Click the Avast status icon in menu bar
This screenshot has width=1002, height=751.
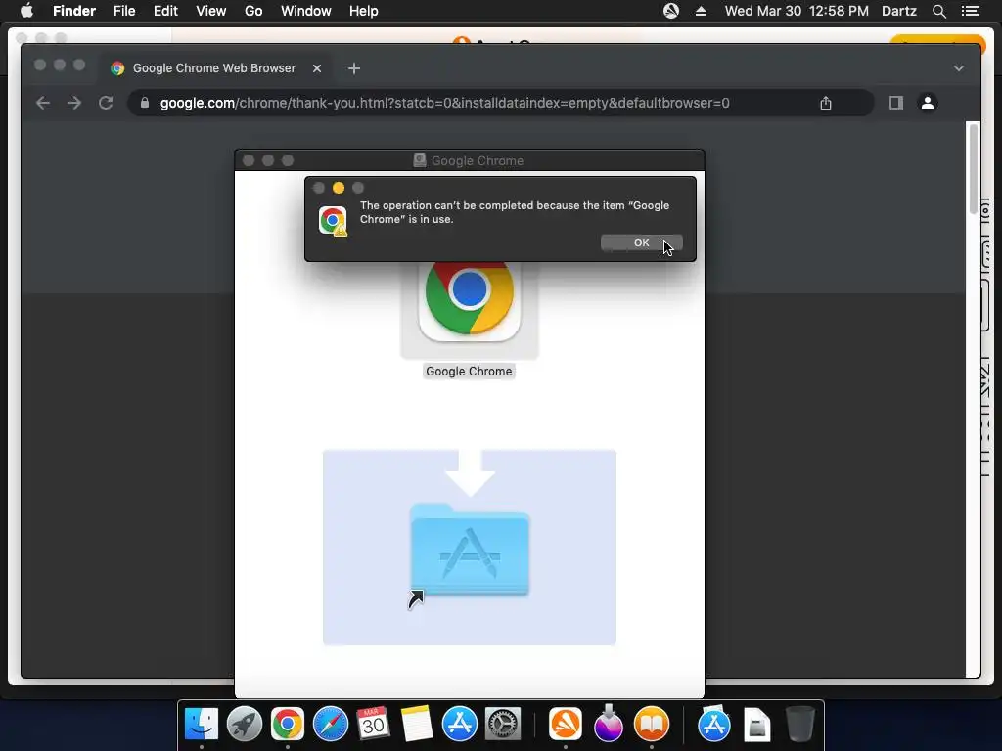pos(671,11)
